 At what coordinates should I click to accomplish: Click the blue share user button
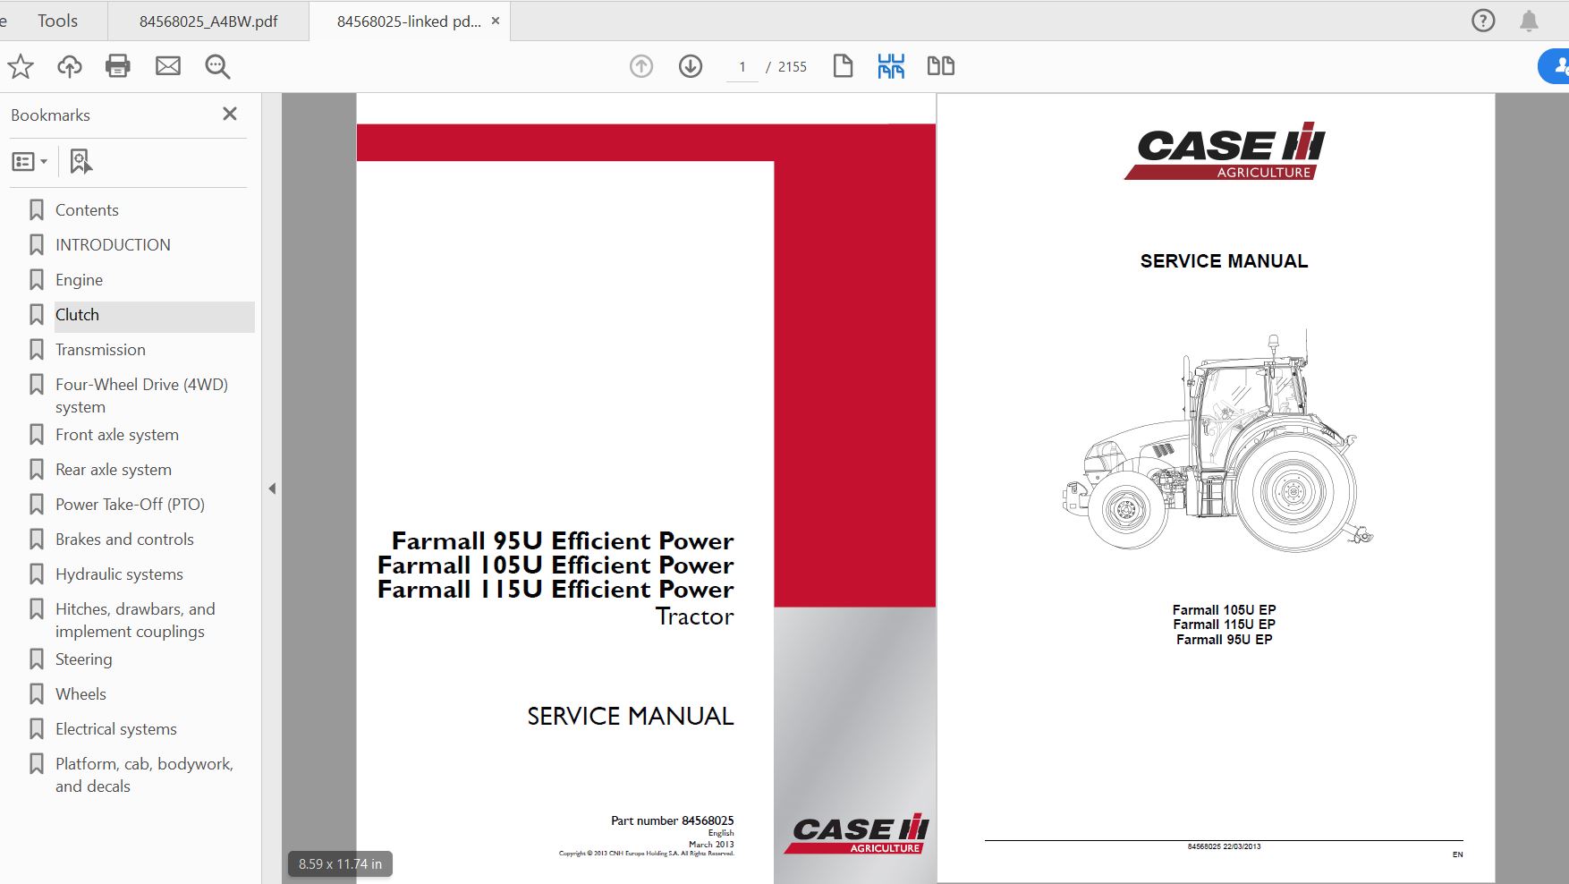[x=1556, y=66]
